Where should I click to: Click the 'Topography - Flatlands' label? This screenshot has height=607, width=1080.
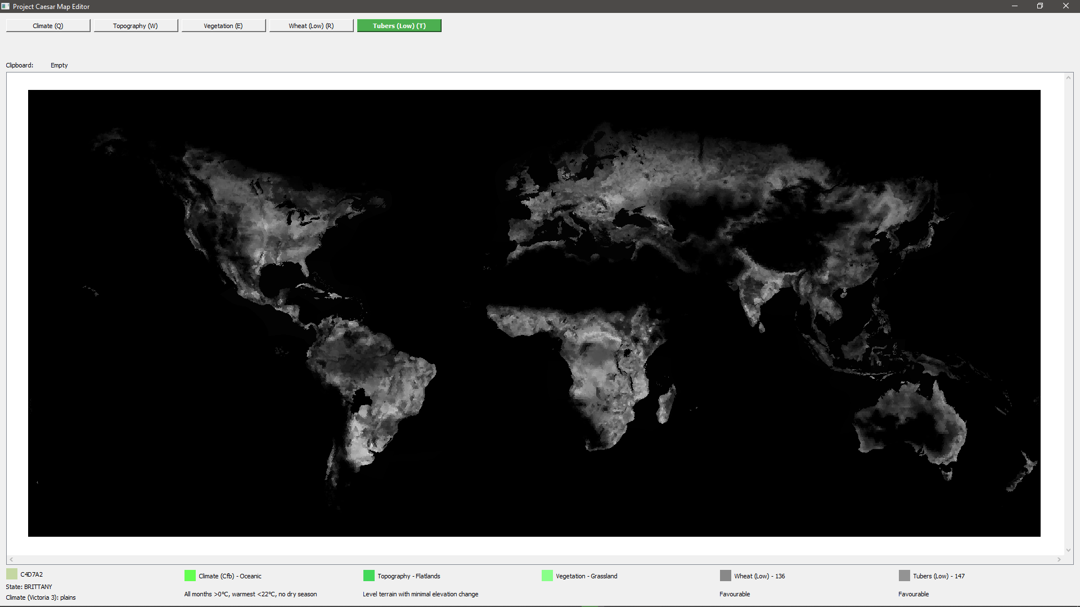409,576
